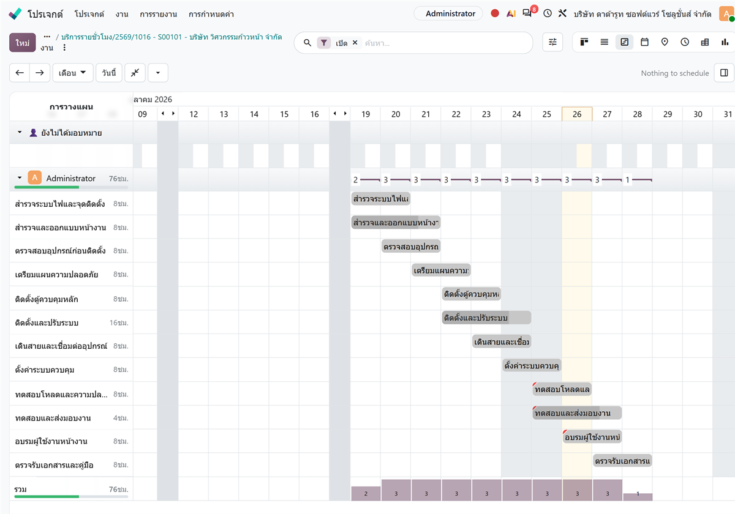The width and height of the screenshot is (735, 514).
Task: Open the debug tools wrench icon
Action: click(x=563, y=13)
